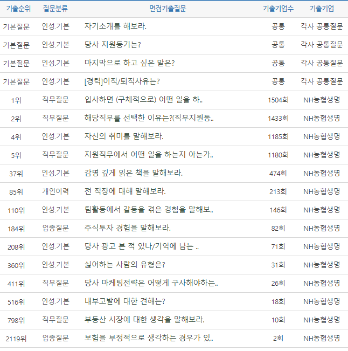Click the 질문분류 column header

click(55, 9)
